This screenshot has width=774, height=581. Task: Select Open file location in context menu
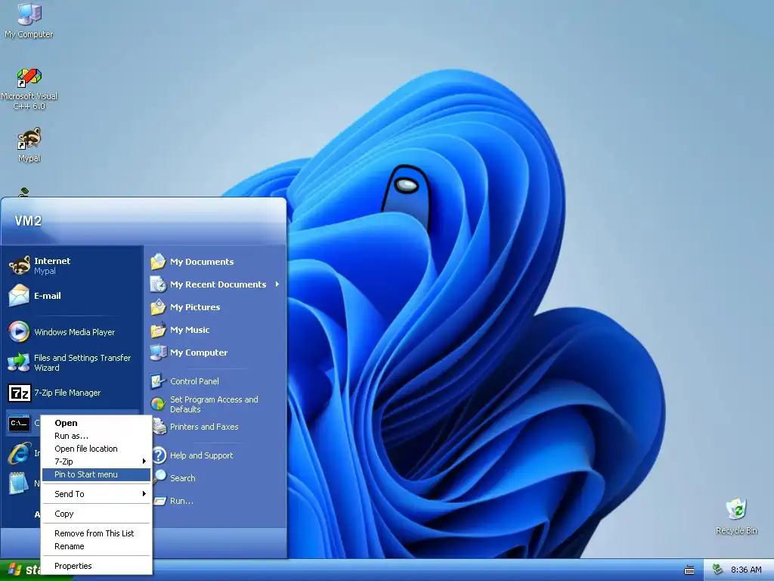pos(96,449)
